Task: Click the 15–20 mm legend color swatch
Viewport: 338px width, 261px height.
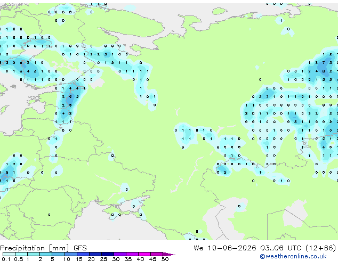Action: tap(83, 254)
